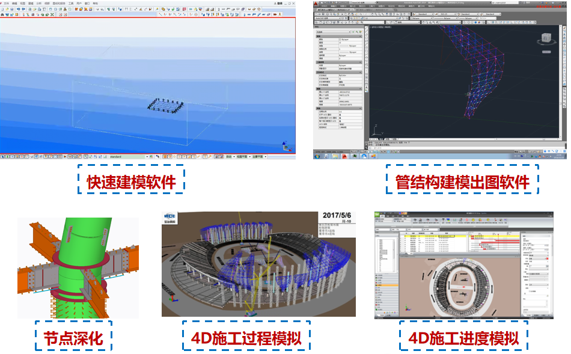
Task: Click the New model toolbar icon
Action: pos(2,9)
